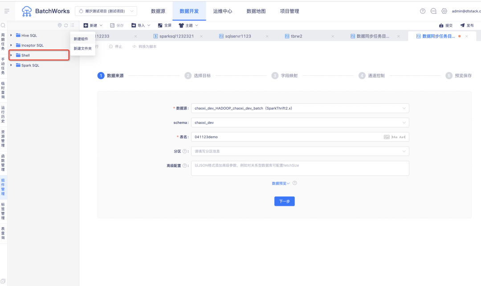Expand the Spark SQL folder arrow

tap(11, 65)
